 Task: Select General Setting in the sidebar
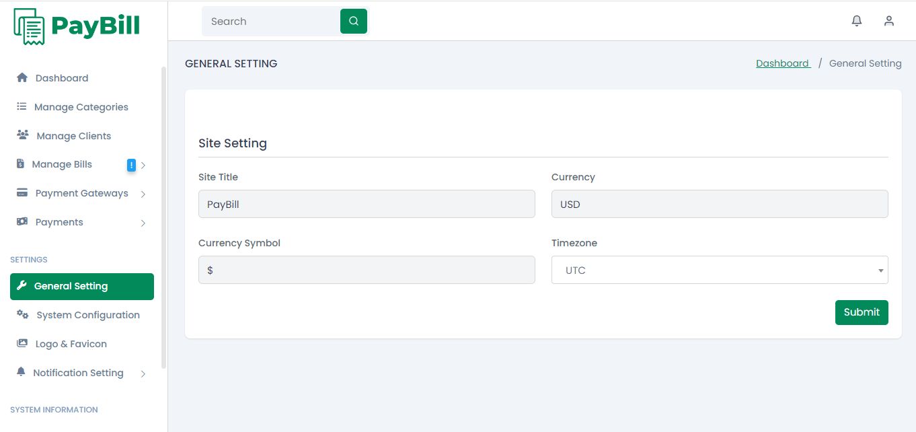click(82, 287)
